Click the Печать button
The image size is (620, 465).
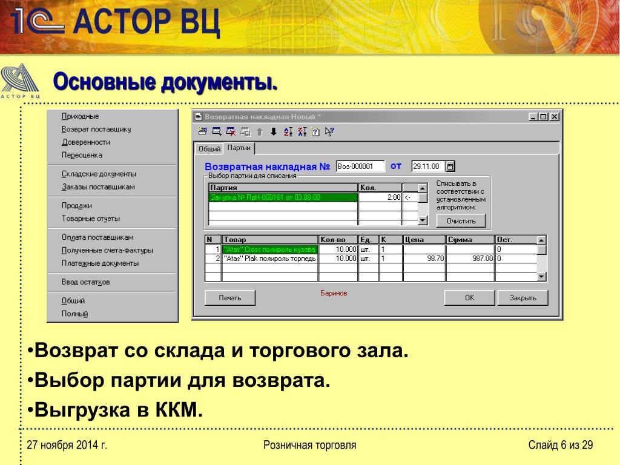[x=230, y=298]
